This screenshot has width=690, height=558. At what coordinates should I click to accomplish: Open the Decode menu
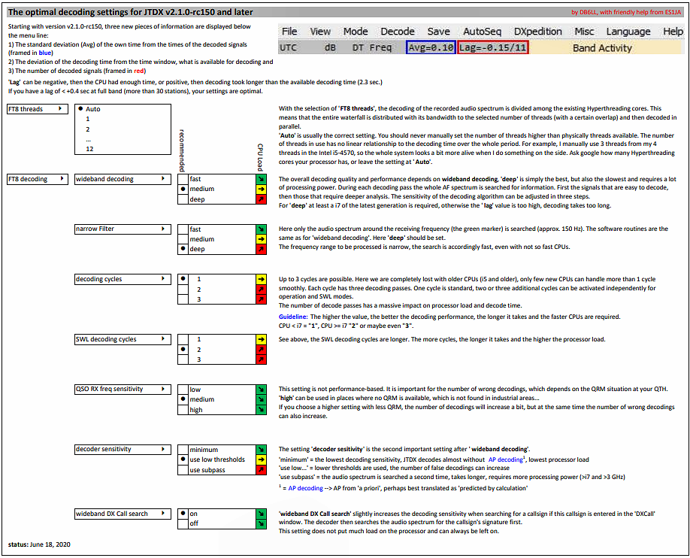[397, 31]
